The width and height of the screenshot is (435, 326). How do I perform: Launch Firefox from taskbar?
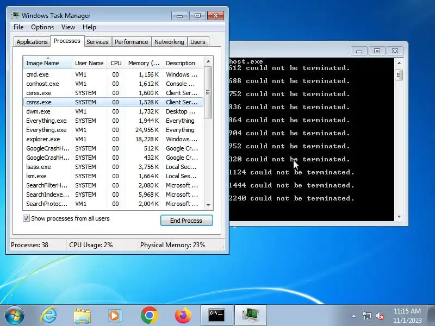183,316
